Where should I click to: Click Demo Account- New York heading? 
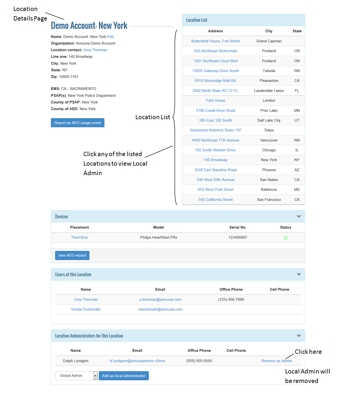[x=89, y=26]
